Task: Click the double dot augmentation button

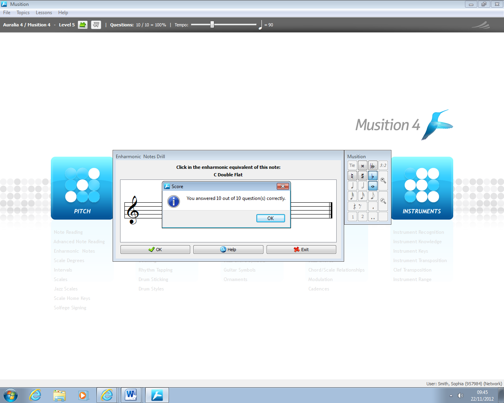Action: [372, 216]
